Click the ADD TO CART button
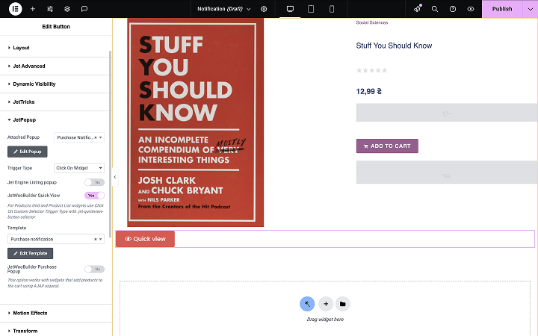Viewport: 538px width, 336px height. [387, 146]
